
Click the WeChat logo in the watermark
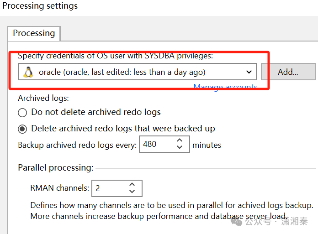(x=237, y=222)
